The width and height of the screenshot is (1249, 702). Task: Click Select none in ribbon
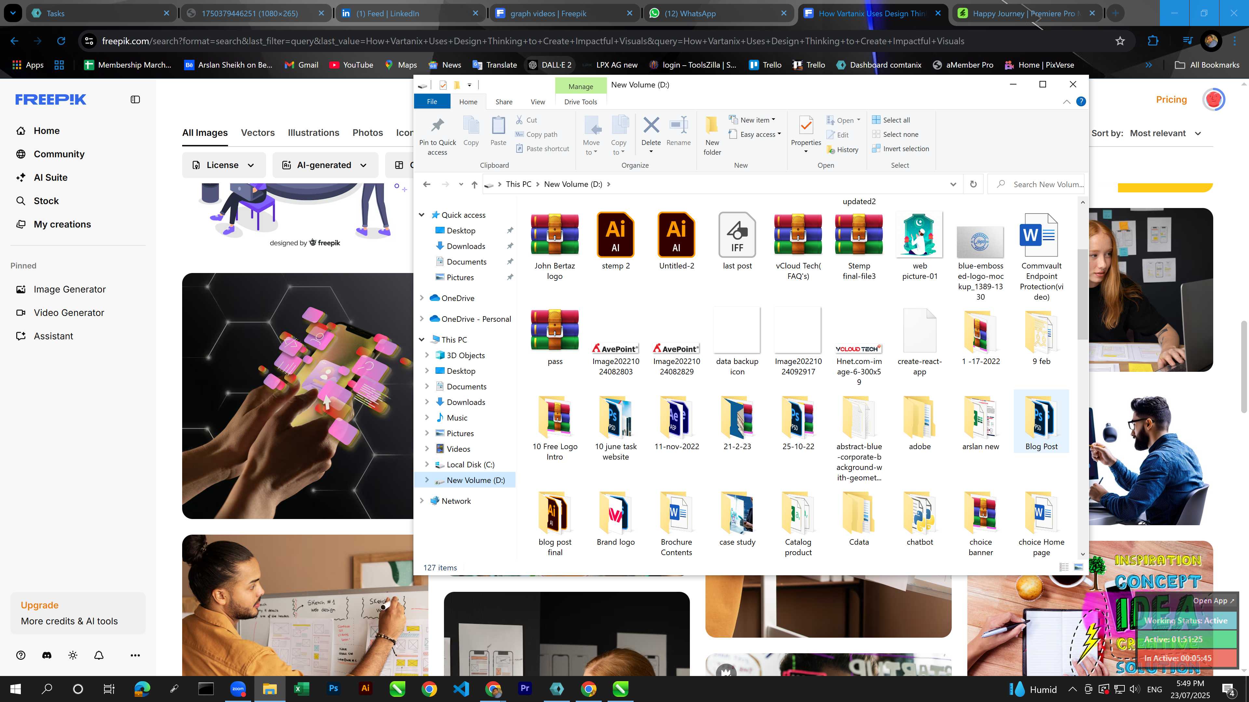tap(895, 134)
